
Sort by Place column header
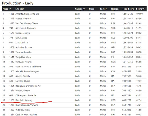click(5, 9)
